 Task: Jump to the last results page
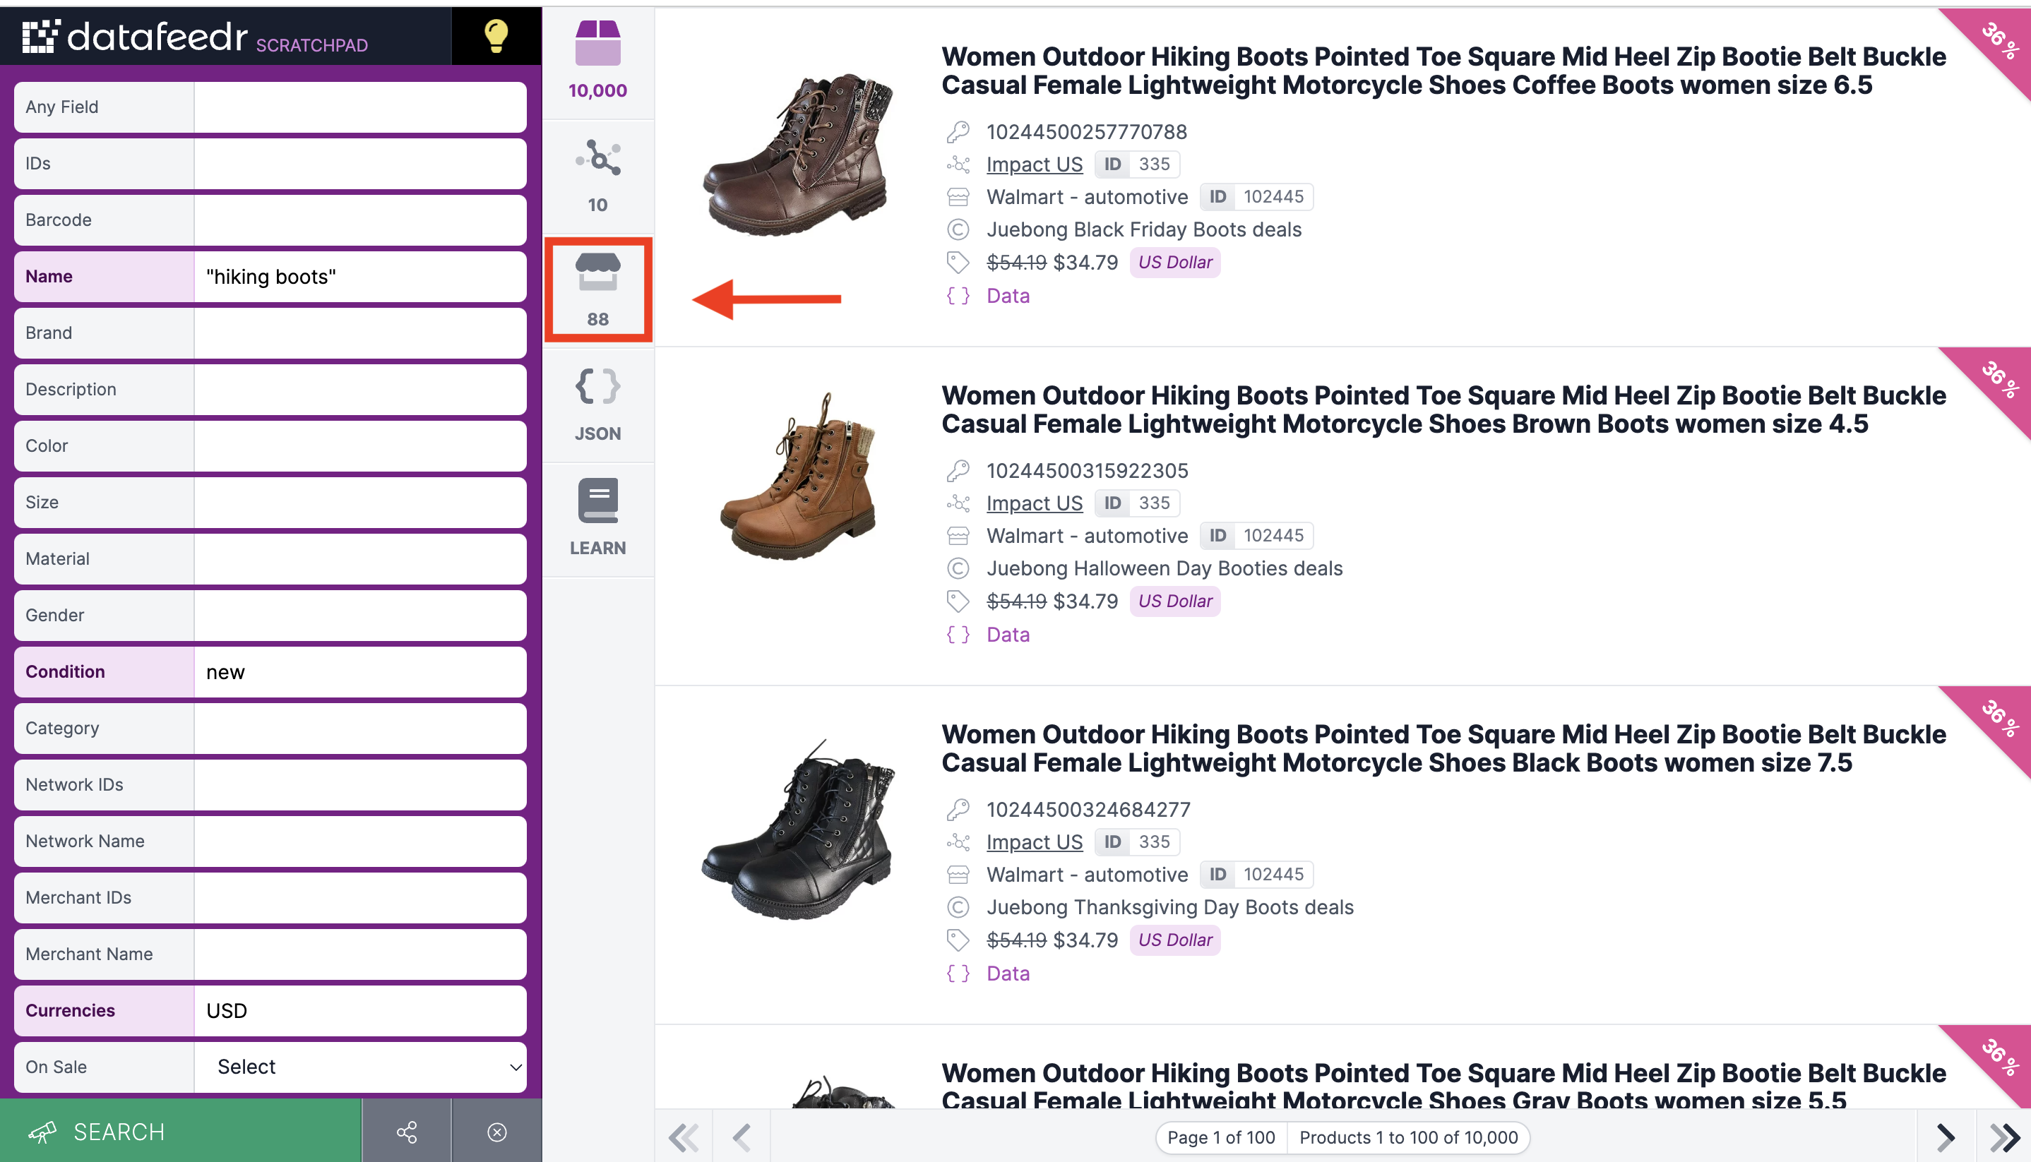click(2004, 1137)
